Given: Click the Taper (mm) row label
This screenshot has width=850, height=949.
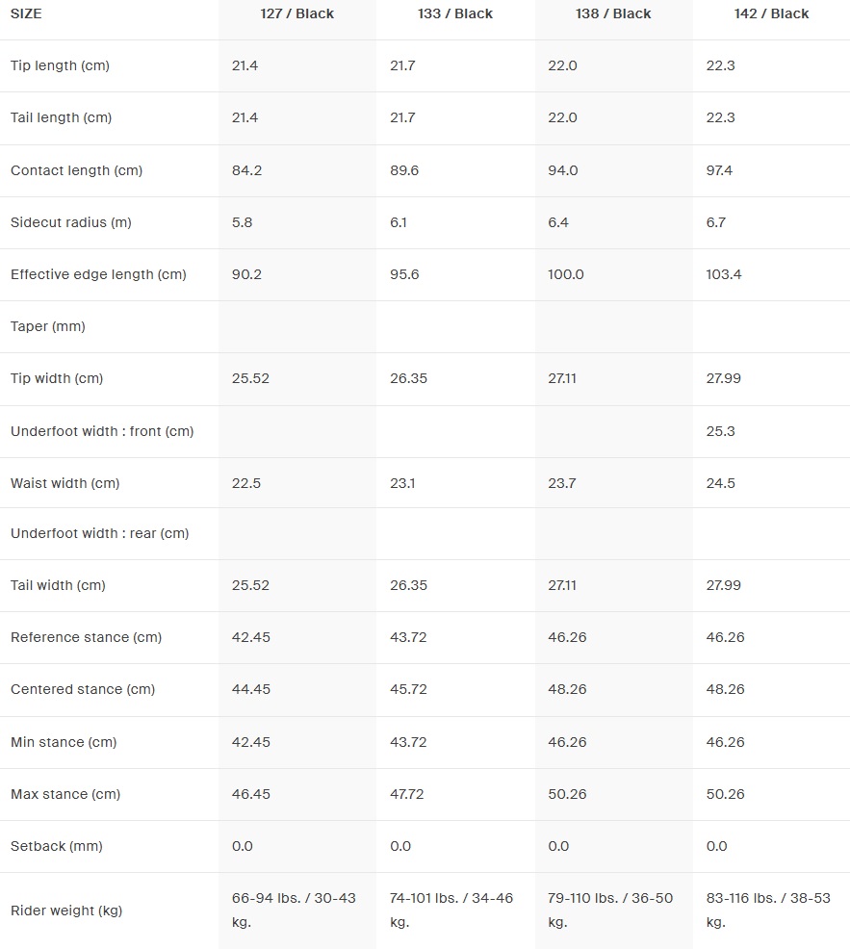Looking at the screenshot, I should pos(48,326).
